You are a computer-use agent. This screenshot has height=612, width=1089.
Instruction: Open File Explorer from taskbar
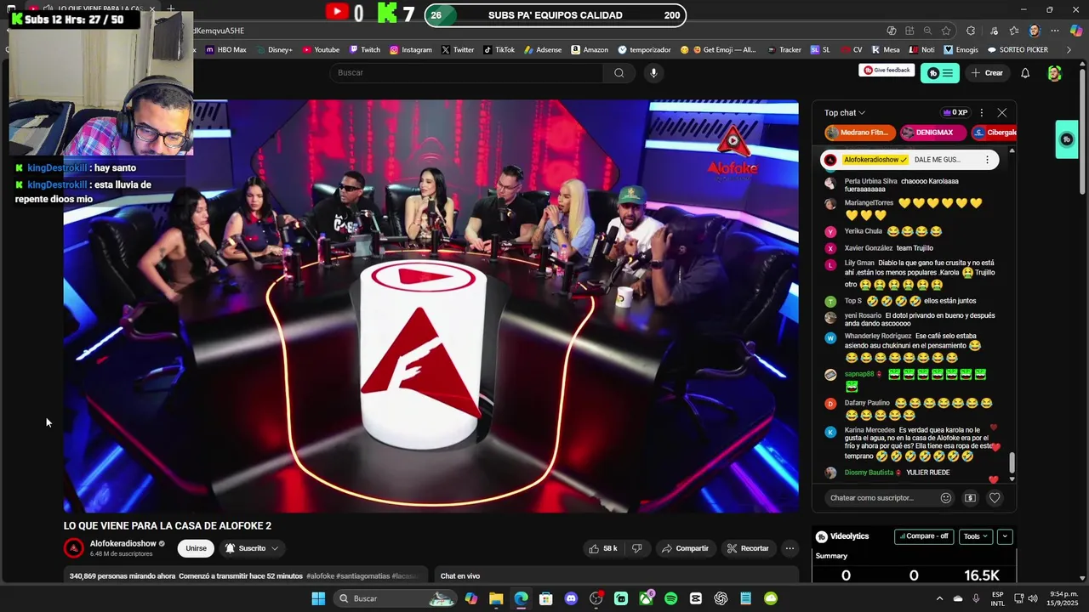point(496,598)
